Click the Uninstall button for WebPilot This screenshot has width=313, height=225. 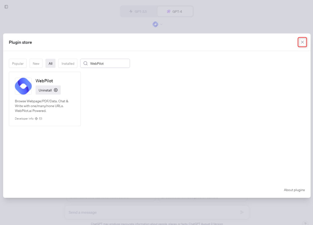tap(46, 90)
